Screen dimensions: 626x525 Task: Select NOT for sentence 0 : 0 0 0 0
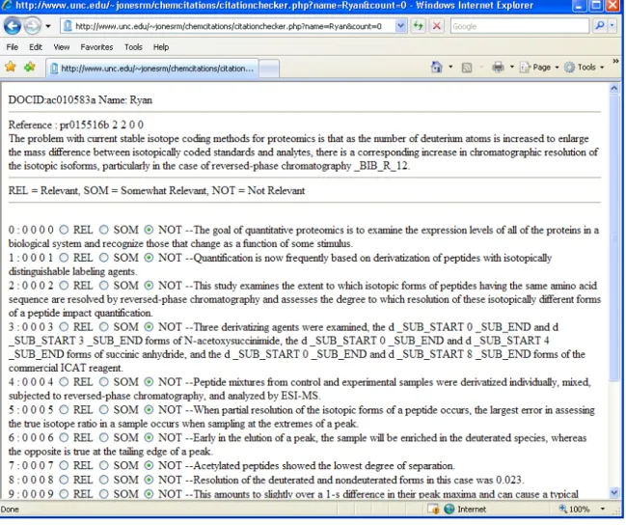[149, 230]
